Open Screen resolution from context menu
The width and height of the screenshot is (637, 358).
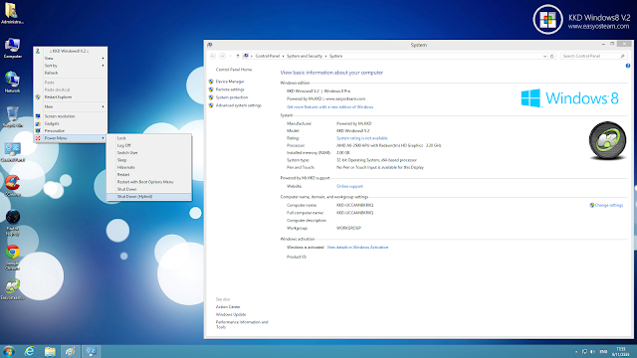pyautogui.click(x=71, y=116)
